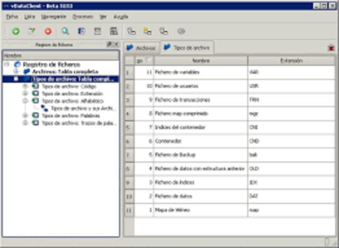Click the icon of Tipos de archivo y sus Archi...
Image resolution: width=339 pixels, height=248 pixels.
pos(44,108)
